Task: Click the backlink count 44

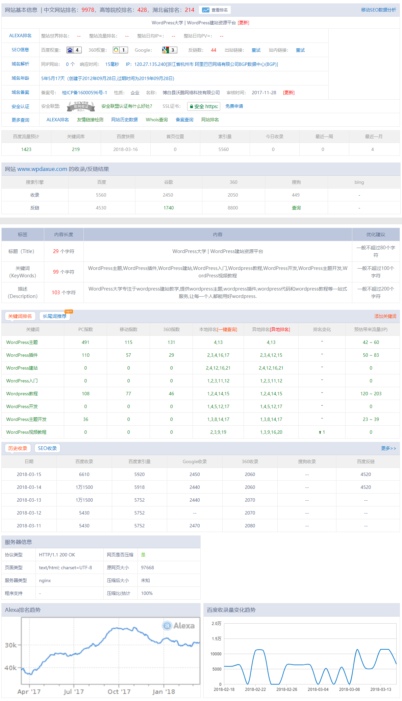Action: [213, 50]
